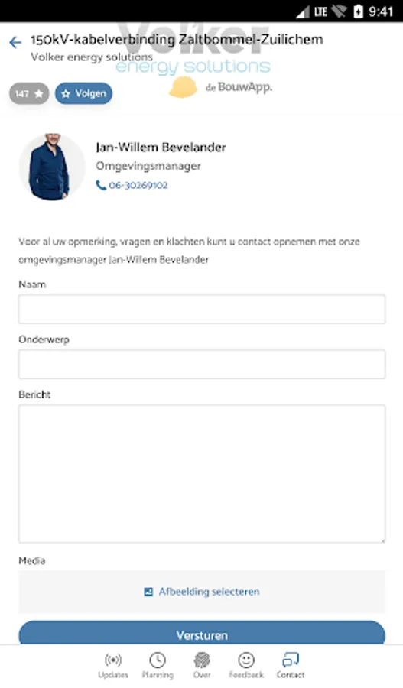
Task: Open the Updates tab
Action: coord(113,666)
